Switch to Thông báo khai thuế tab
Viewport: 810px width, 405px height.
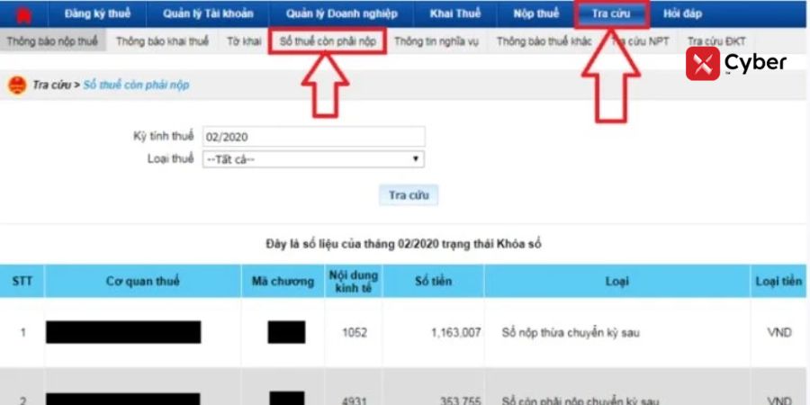click(162, 41)
